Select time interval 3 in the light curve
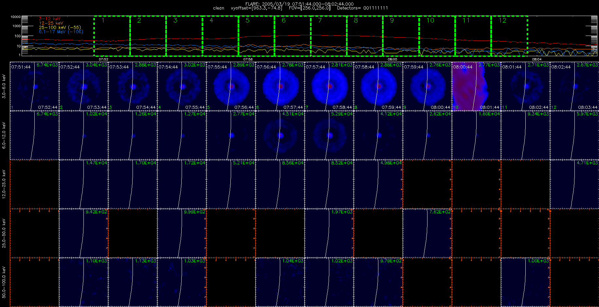Screen dimensions: 599x307 tap(184, 36)
